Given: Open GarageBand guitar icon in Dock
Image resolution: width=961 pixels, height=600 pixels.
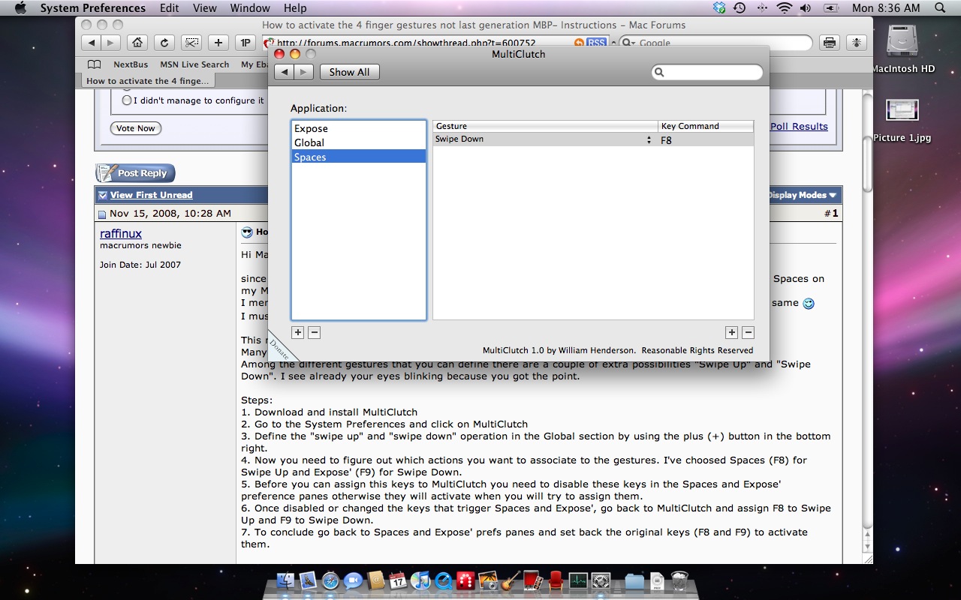Looking at the screenshot, I should tap(511, 580).
